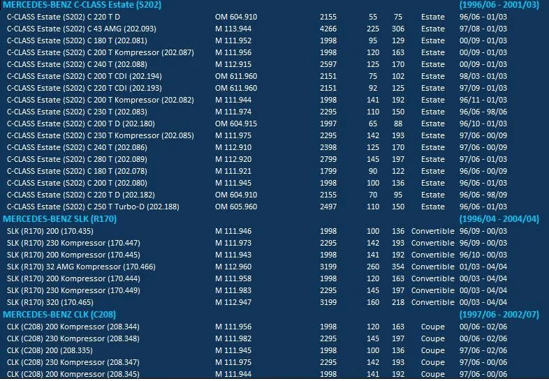This screenshot has height=381, width=549.
Task: Click engine code OM 604.910 in first row
Action: 236,17
